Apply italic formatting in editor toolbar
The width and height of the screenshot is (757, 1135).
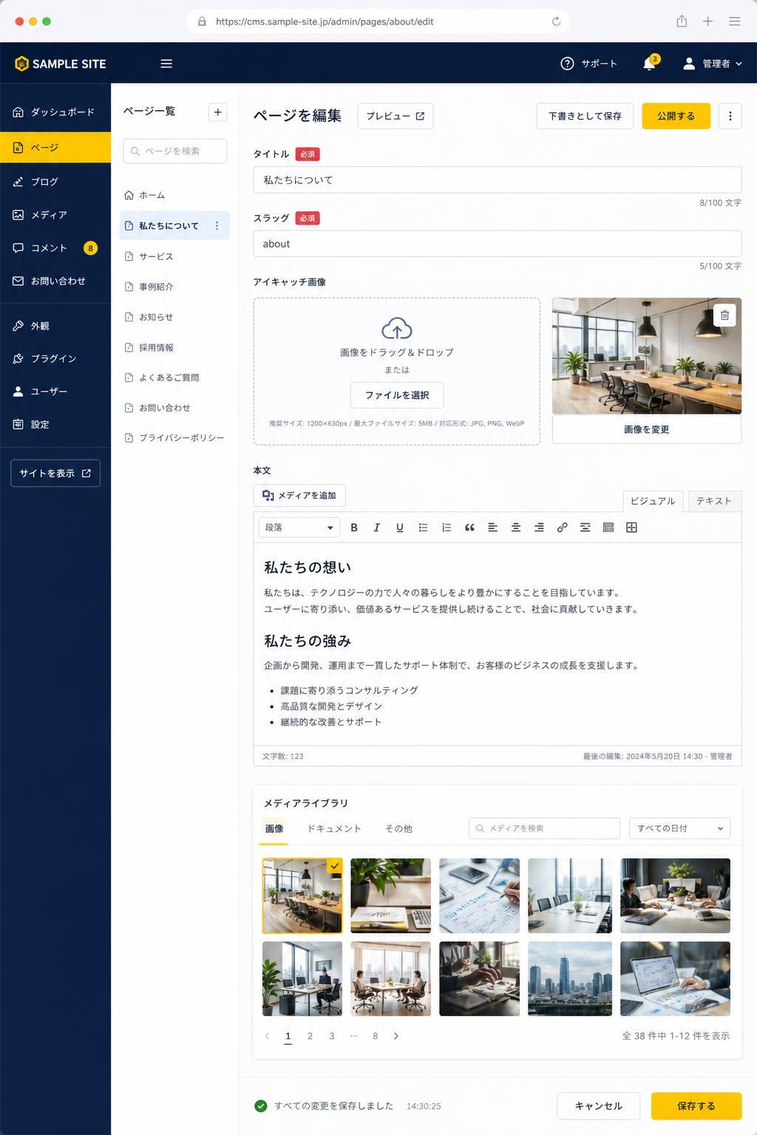pos(377,528)
